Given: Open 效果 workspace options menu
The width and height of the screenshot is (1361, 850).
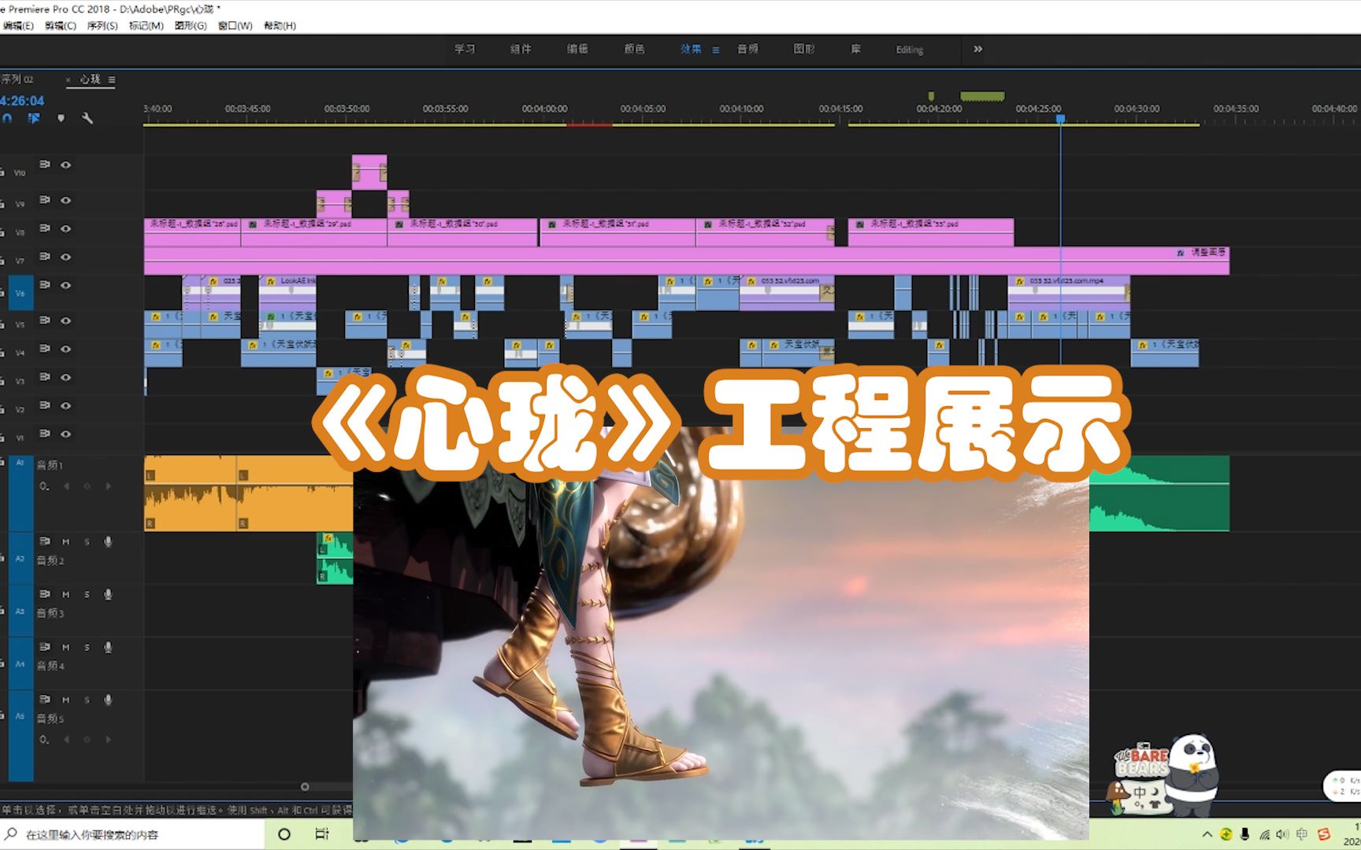Looking at the screenshot, I should click(716, 50).
